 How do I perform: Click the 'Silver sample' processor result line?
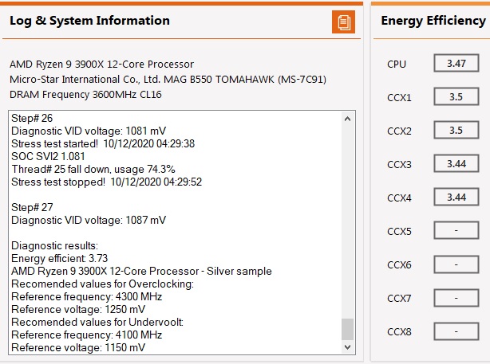click(x=141, y=271)
